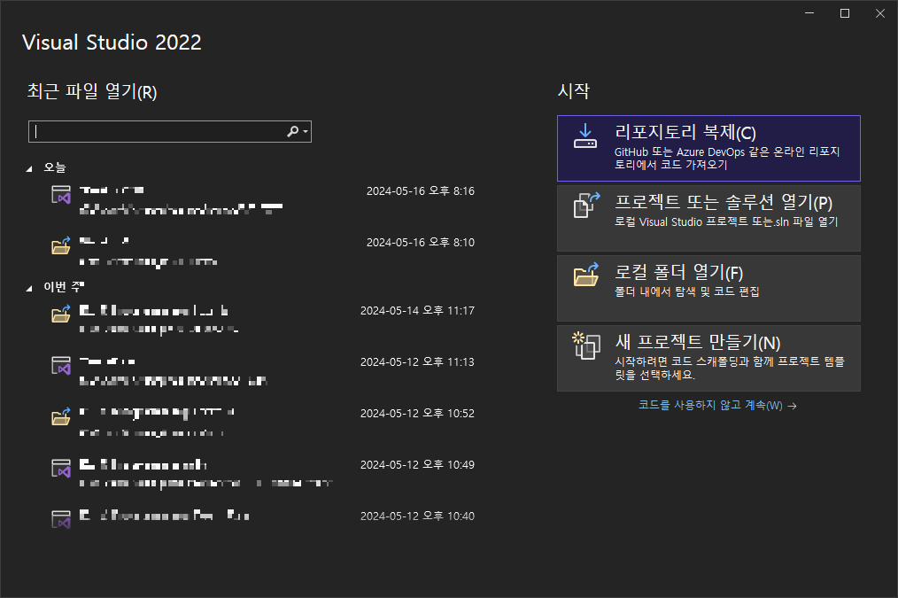Click the 2024-05-14 오후 11:17 timestamp
Screen dimensions: 898x598
[417, 310]
